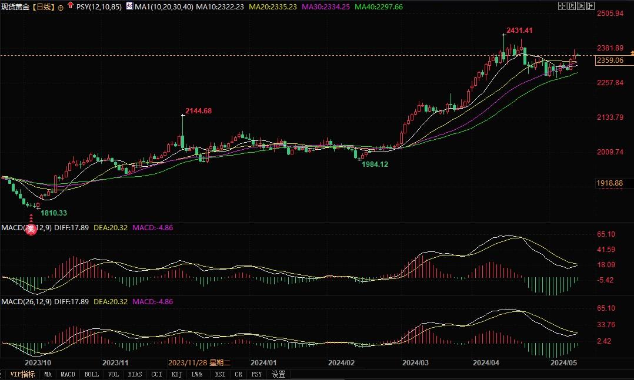634x380 pixels.
Task: Open the MACD indicator tab at the bottom
Action: click(x=68, y=374)
